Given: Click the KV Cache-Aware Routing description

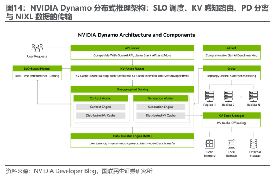Looking at the screenshot, I should coord(132,76).
